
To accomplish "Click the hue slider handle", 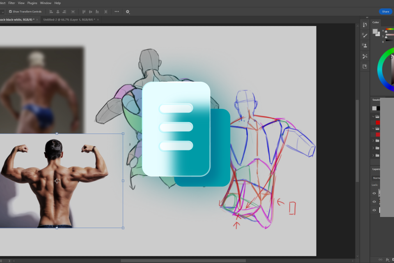I will click(386, 32).
